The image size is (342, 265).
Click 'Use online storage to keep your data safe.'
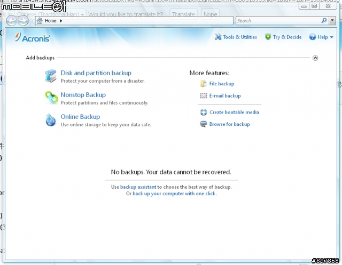(x=106, y=125)
